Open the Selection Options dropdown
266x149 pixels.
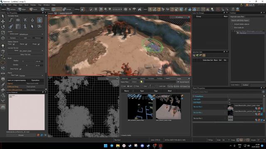point(66,13)
